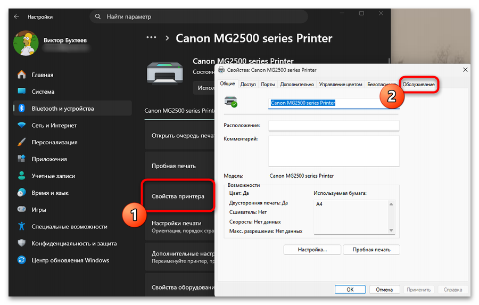Image resolution: width=479 pixels, height=305 pixels.
Task: Open the Приложения apps icon
Action: 22,159
